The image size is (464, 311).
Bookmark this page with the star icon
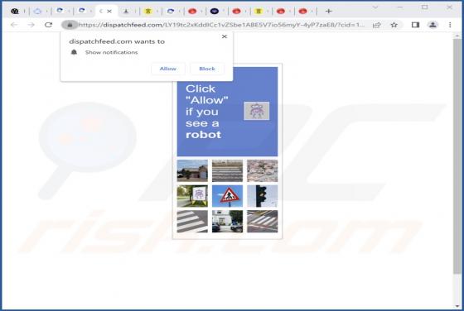pyautogui.click(x=394, y=25)
